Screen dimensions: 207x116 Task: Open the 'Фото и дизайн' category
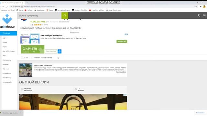pos(7,82)
